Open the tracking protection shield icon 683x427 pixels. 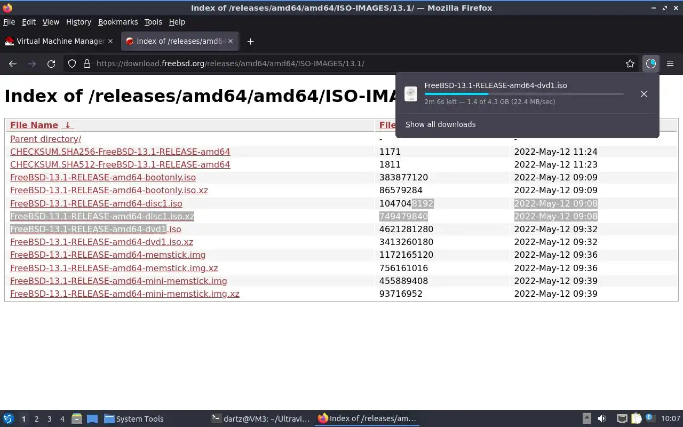coord(72,64)
